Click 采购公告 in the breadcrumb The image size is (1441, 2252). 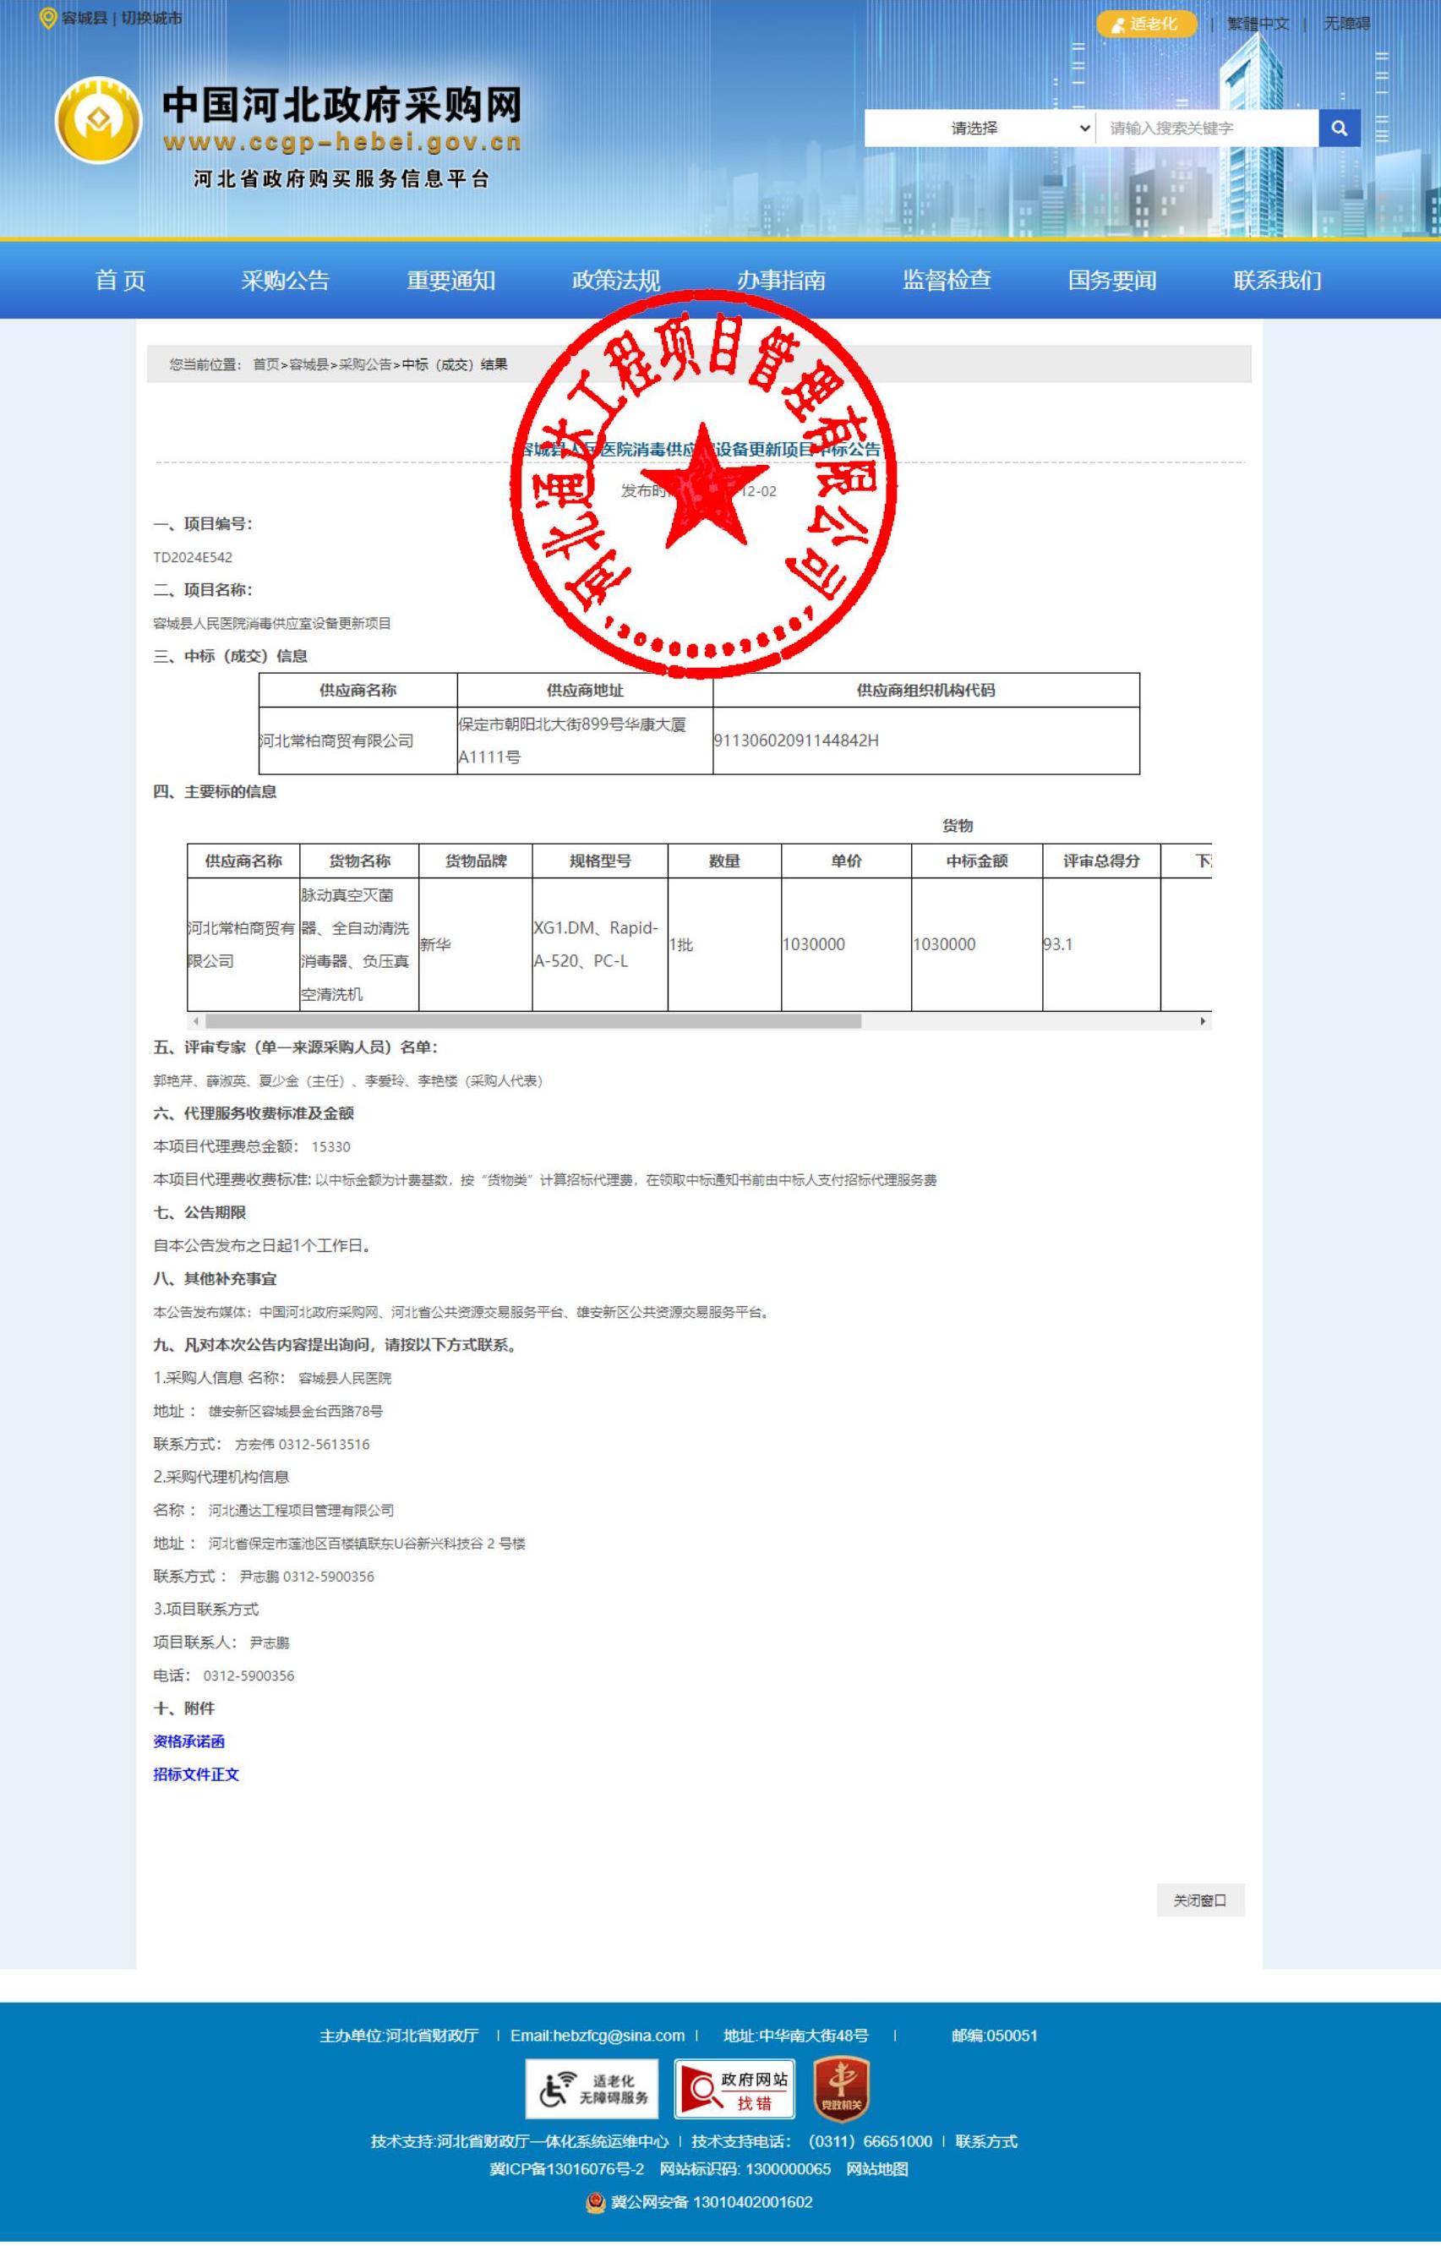tap(365, 364)
